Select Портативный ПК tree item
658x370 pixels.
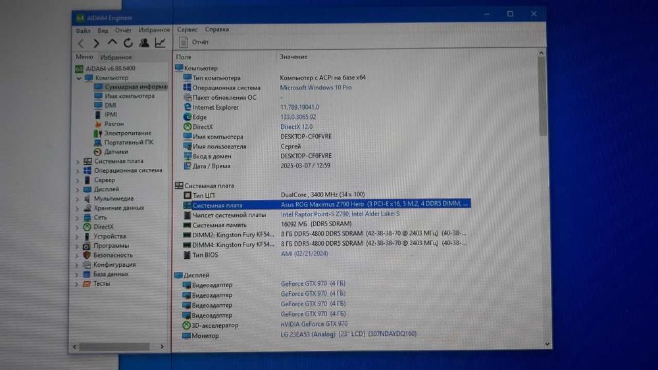tap(129, 143)
